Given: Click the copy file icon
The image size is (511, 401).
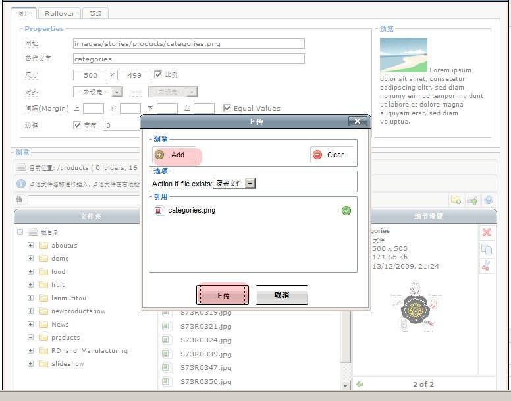Looking at the screenshot, I should tap(487, 249).
